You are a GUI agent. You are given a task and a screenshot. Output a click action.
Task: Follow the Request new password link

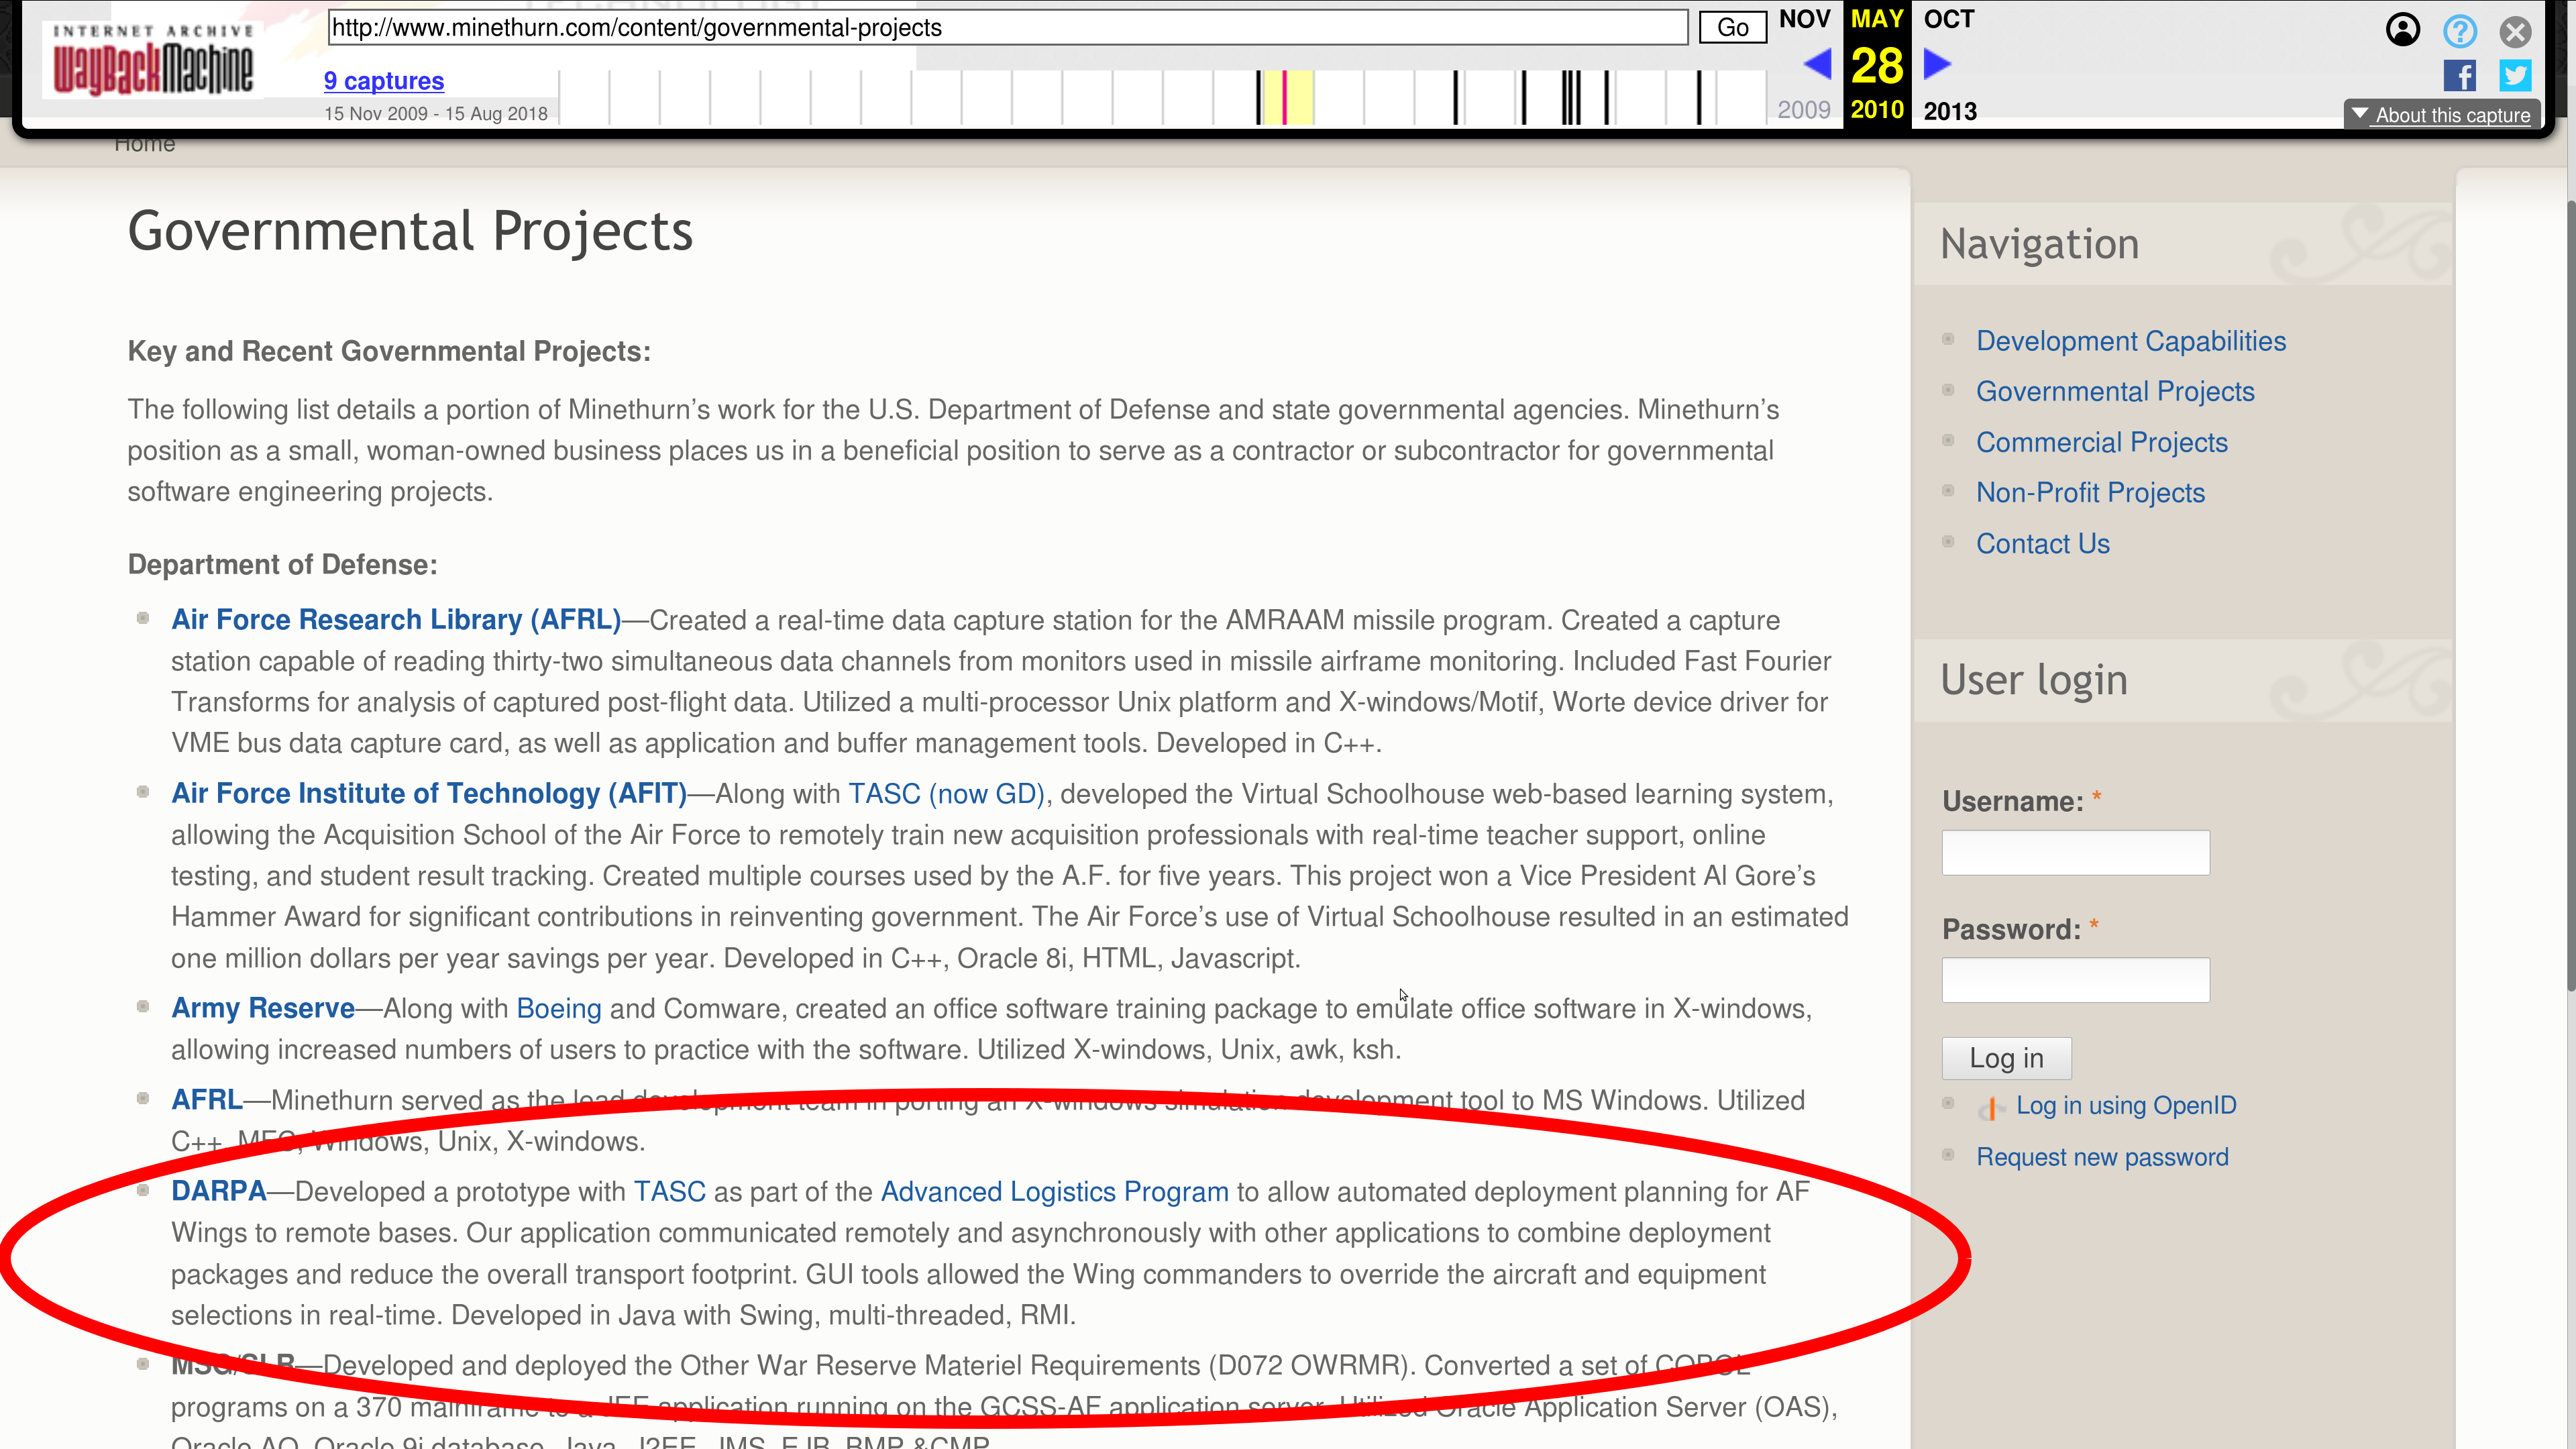tap(2102, 1157)
